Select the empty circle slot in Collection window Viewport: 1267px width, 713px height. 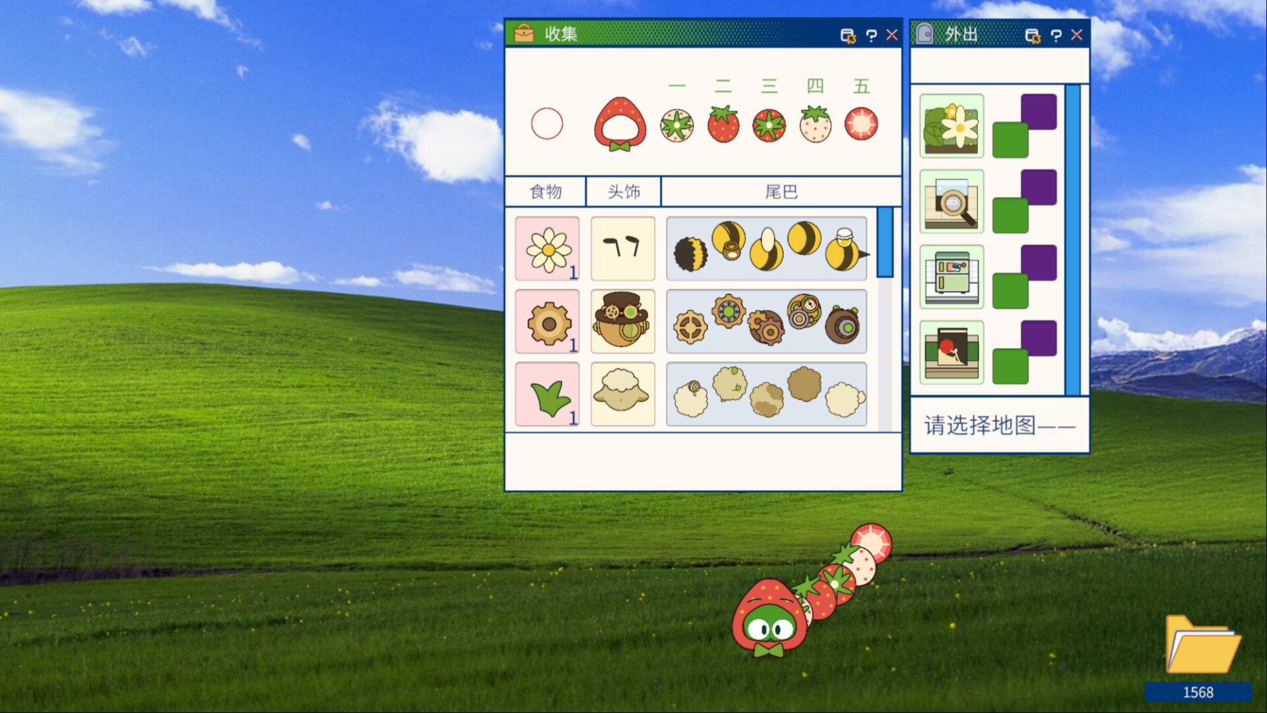(x=546, y=123)
